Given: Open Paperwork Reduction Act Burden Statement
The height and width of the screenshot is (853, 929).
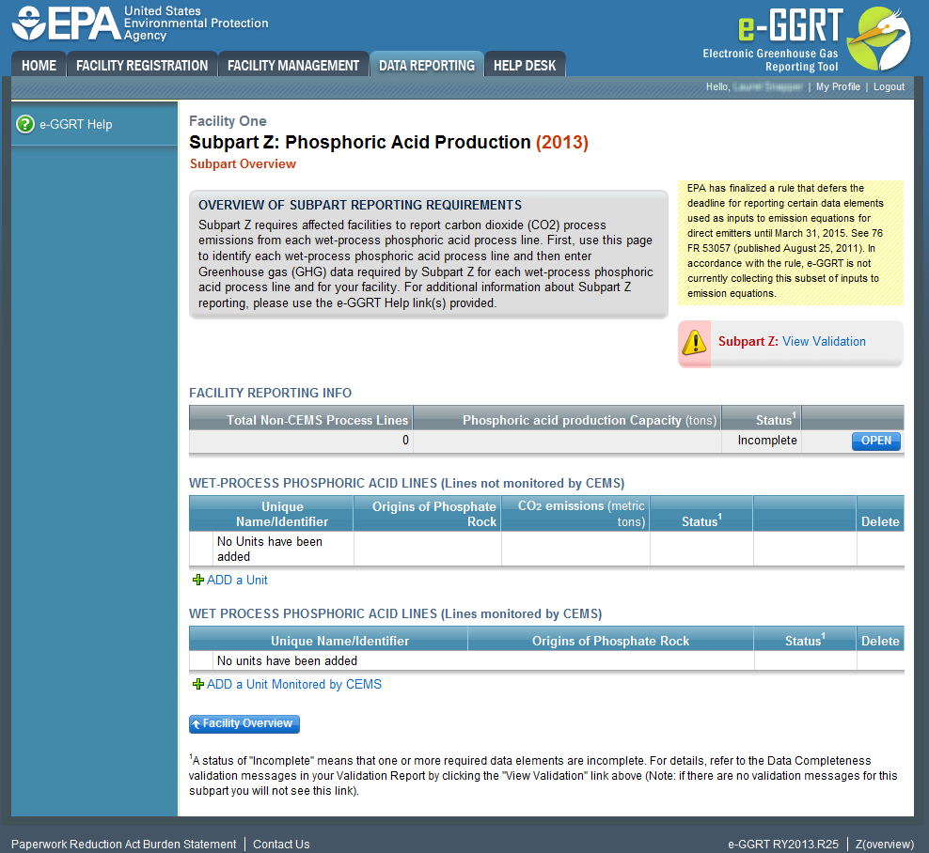Looking at the screenshot, I should [x=123, y=845].
